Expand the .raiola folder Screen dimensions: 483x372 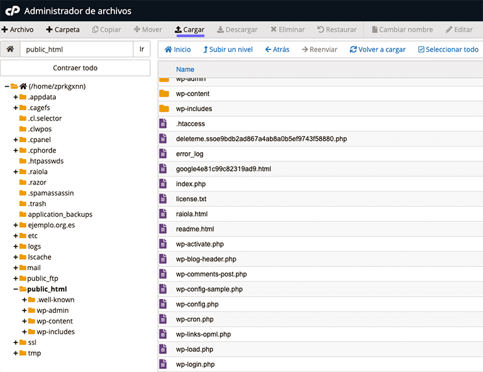(15, 172)
